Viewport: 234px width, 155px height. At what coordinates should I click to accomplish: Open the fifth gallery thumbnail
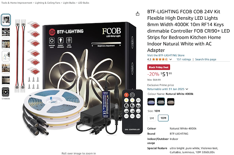[6, 68]
